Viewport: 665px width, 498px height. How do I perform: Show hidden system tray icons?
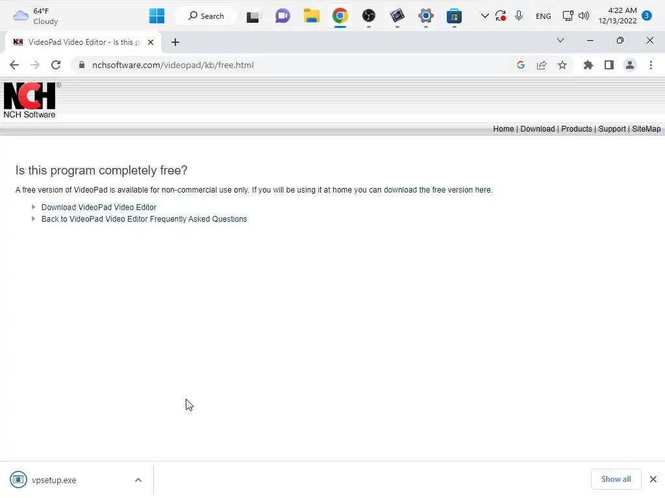(x=484, y=16)
